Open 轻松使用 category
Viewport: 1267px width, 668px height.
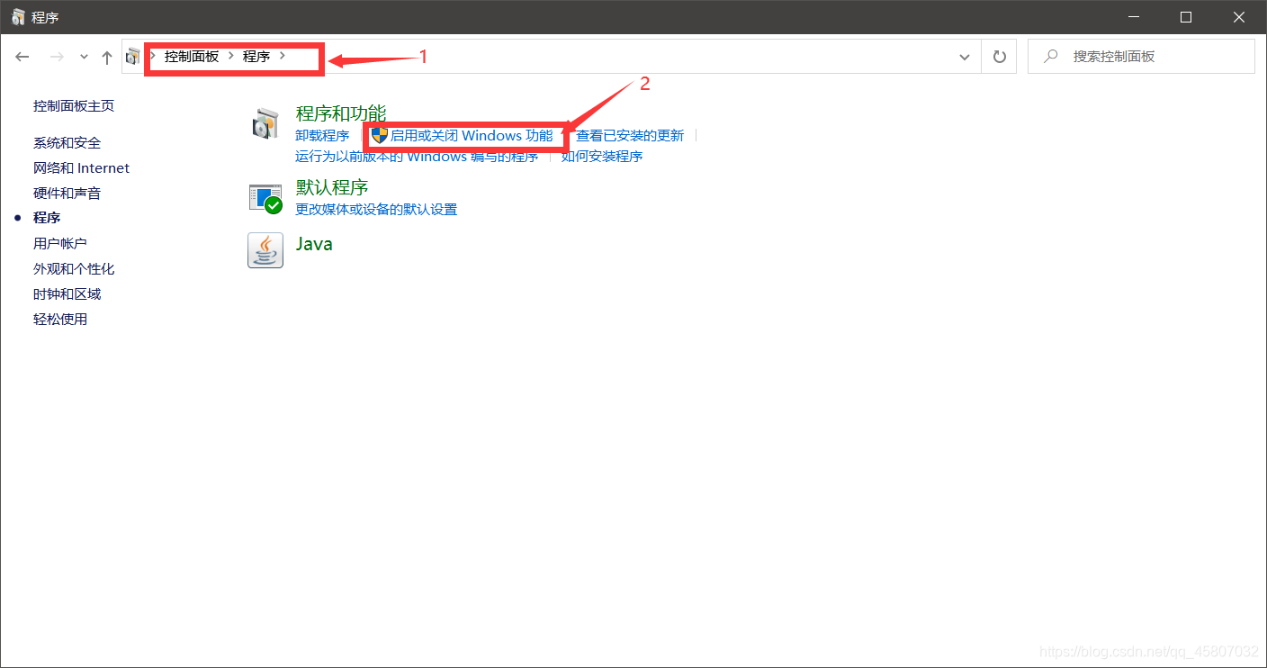click(x=60, y=319)
